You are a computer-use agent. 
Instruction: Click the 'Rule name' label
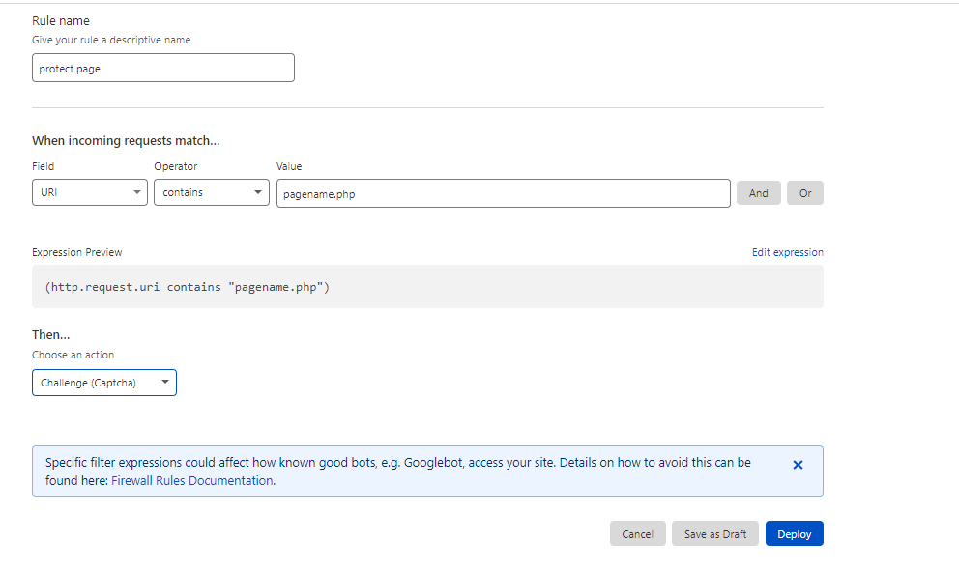(x=61, y=21)
